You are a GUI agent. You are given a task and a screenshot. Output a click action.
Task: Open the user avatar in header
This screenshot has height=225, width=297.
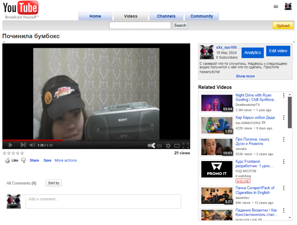[x=288, y=7]
